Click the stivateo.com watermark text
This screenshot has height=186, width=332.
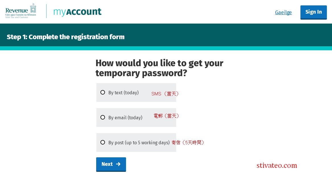(277, 165)
